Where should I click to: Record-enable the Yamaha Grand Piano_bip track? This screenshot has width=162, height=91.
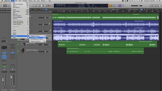click(30, 52)
